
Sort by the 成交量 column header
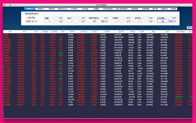(x=121, y=31)
